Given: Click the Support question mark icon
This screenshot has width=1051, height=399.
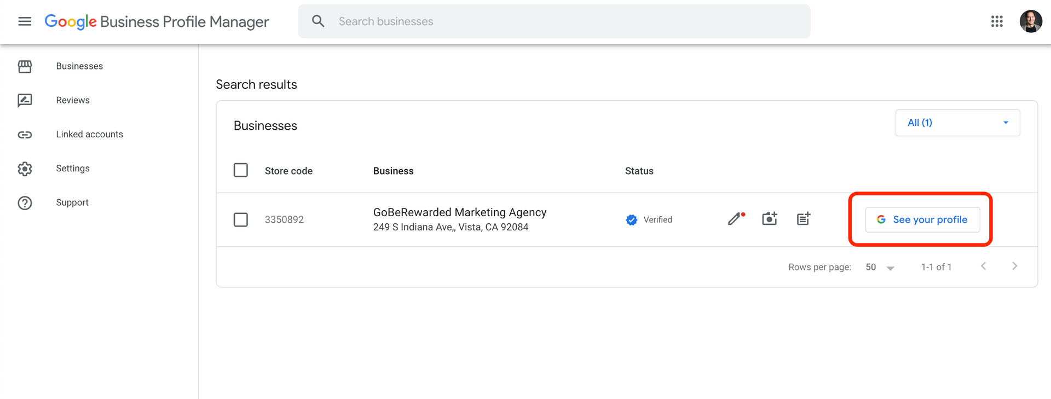Looking at the screenshot, I should (25, 203).
